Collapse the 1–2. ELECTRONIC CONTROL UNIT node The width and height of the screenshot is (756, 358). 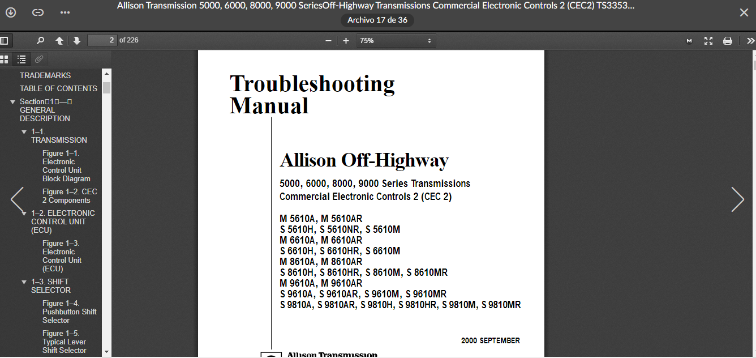[x=24, y=214]
